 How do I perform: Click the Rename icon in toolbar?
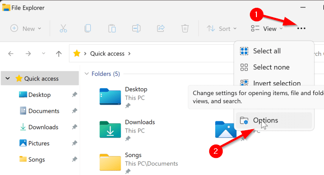coord(137,29)
